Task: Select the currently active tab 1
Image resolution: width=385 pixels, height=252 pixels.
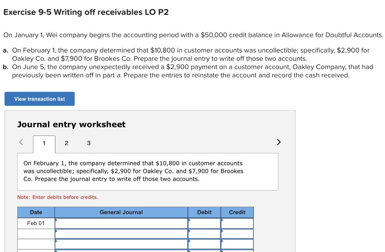Action: click(44, 143)
